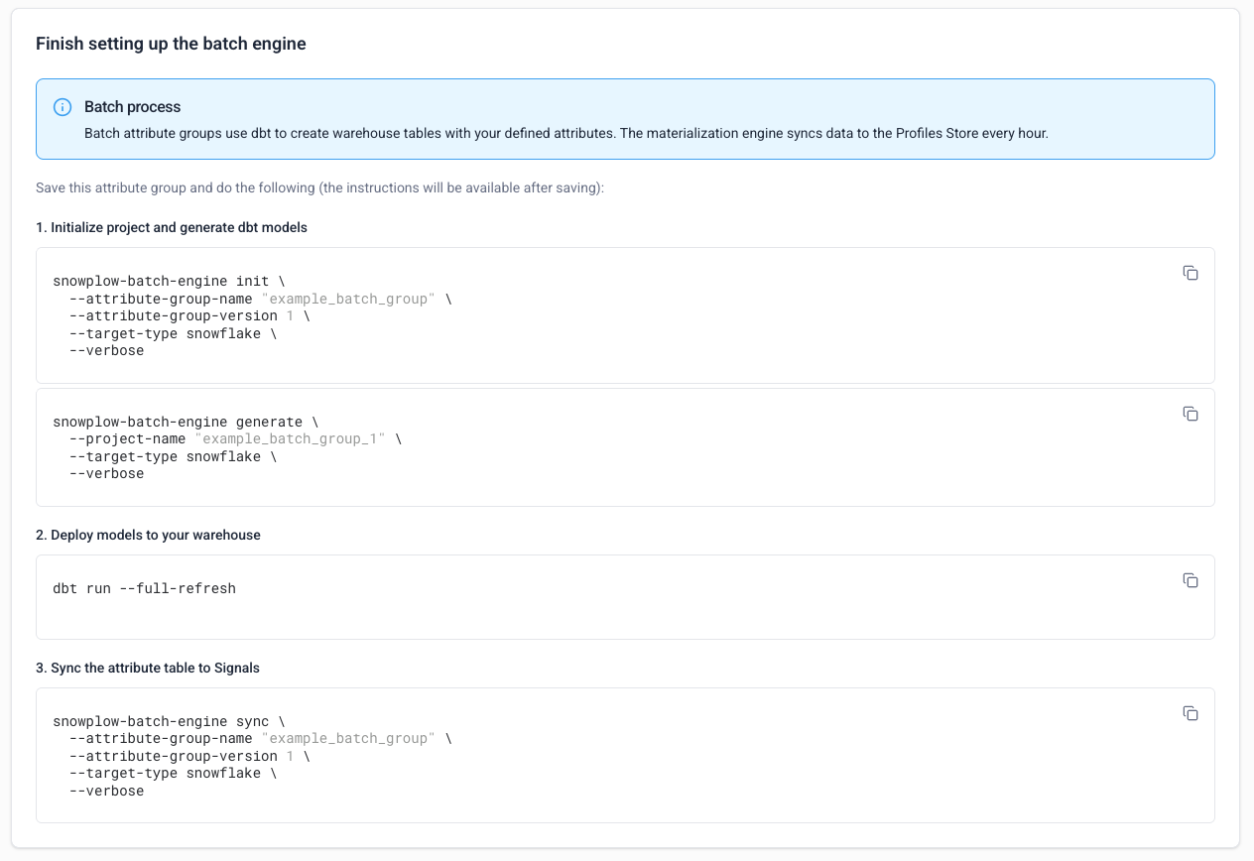Image resolution: width=1254 pixels, height=861 pixels.
Task: Click the attribute-group-version value in the sync command
Action: [x=288, y=755]
